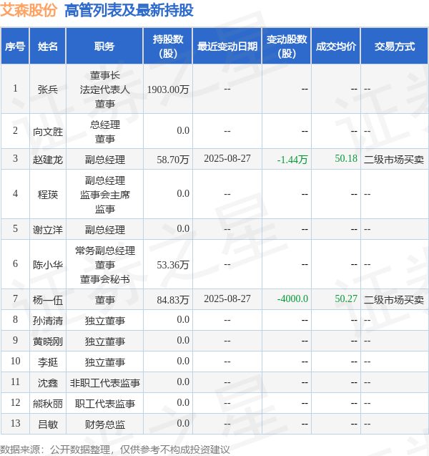Select the 持股数(股) column header
This screenshot has width=429, height=456.
pyautogui.click(x=168, y=47)
